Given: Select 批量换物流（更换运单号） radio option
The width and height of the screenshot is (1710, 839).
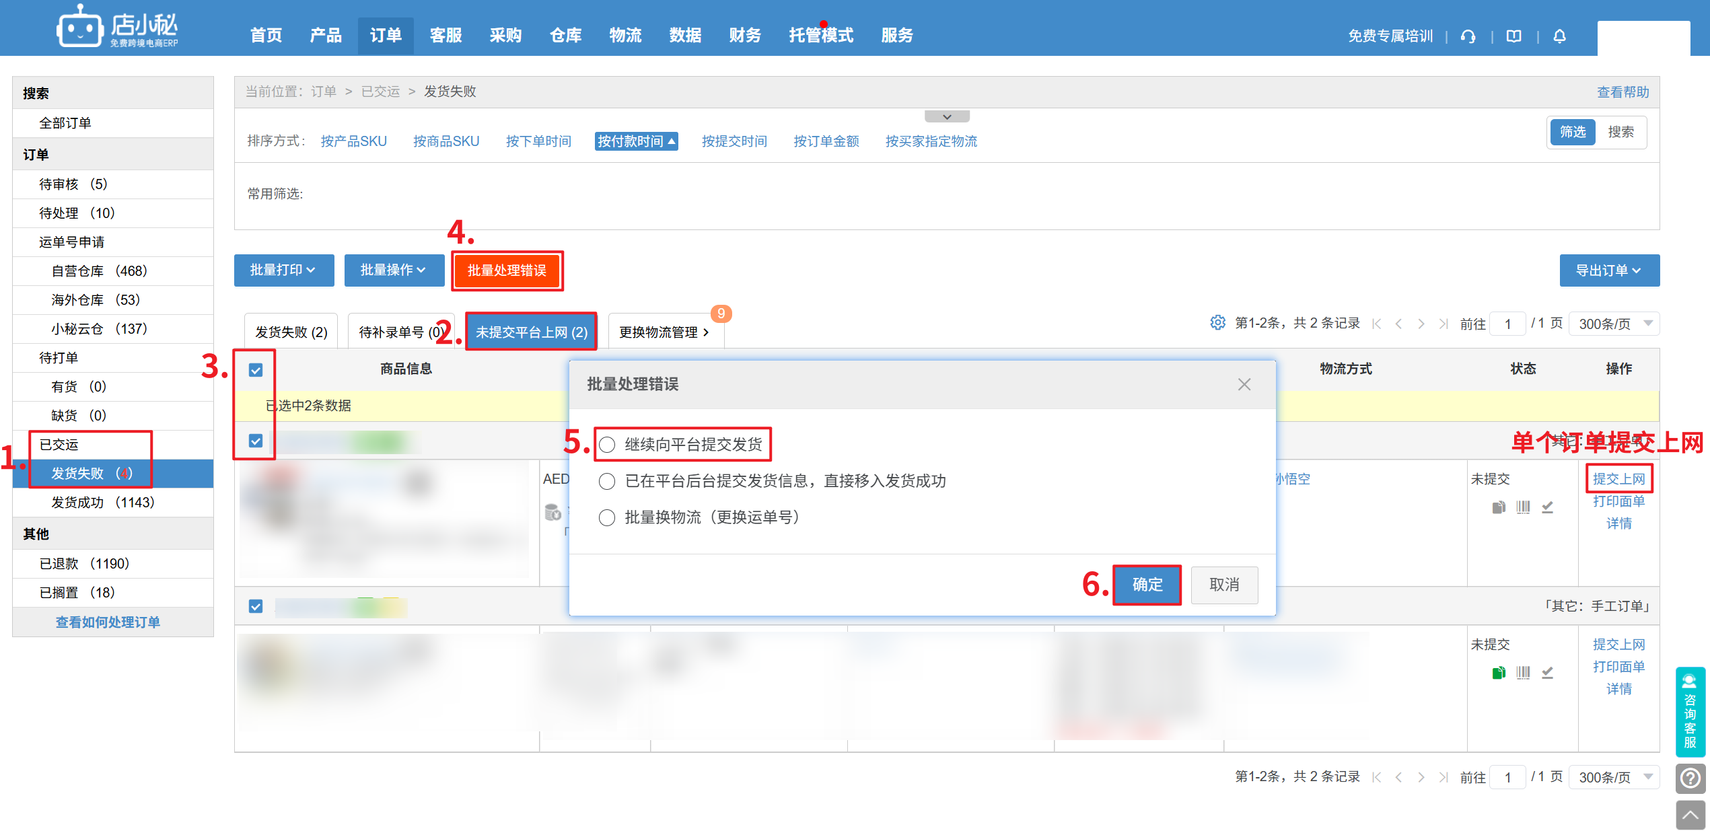Looking at the screenshot, I should coord(607,517).
